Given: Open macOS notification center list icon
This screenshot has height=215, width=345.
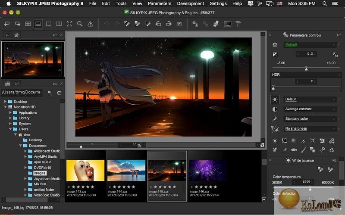Looking at the screenshot, I should click(335, 3).
